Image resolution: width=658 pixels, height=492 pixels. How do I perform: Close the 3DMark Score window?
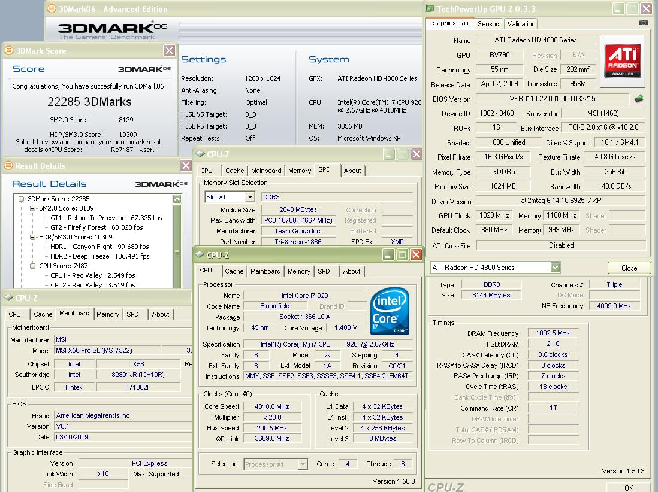[x=169, y=51]
